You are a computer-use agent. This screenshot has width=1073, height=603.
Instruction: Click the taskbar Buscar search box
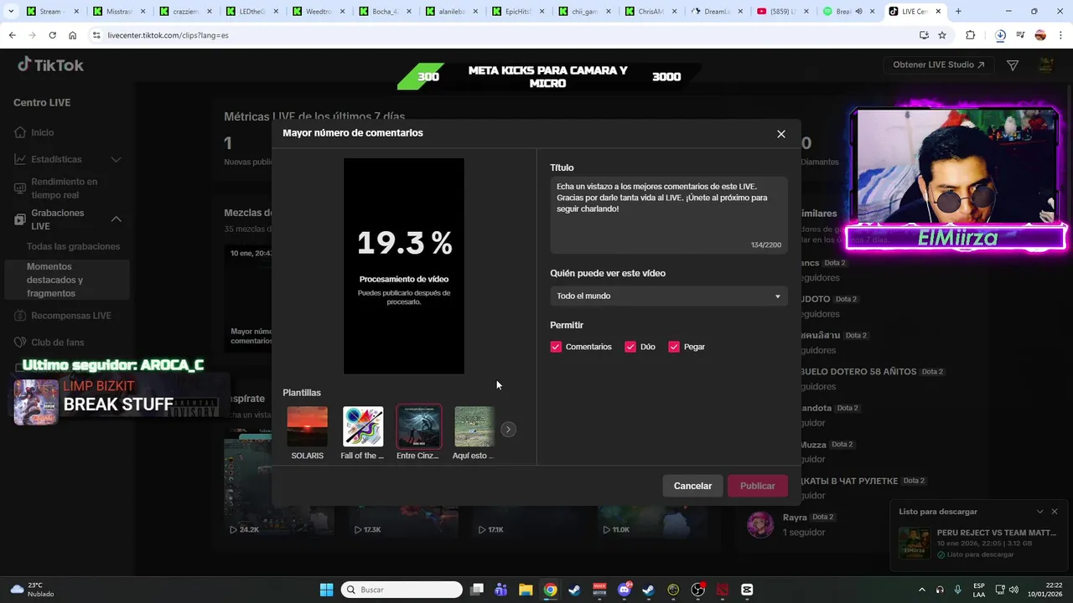(402, 590)
